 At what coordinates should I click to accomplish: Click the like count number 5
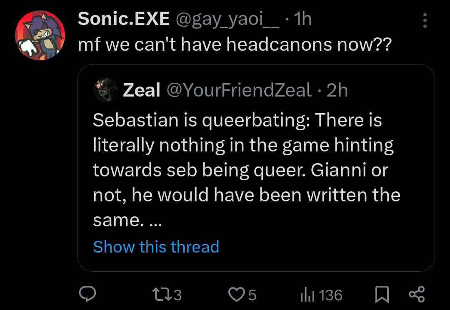[x=252, y=295]
